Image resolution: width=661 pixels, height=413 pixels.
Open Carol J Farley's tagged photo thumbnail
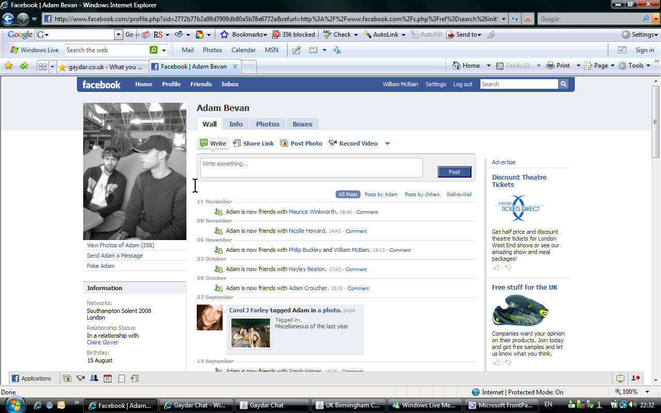pos(250,332)
